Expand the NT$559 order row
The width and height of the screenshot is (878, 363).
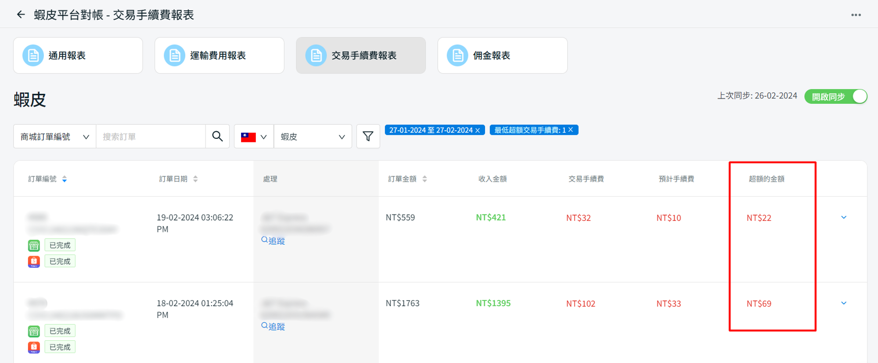click(843, 218)
